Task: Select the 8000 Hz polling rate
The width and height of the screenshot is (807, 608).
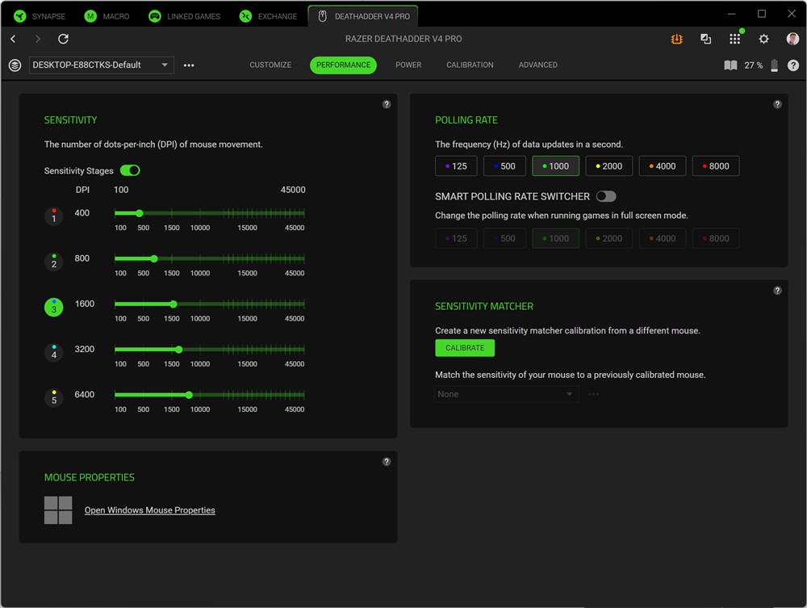Action: 715,166
